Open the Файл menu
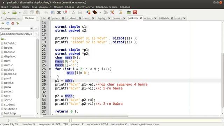This screenshot has width=224, height=126. [x=5, y=7]
